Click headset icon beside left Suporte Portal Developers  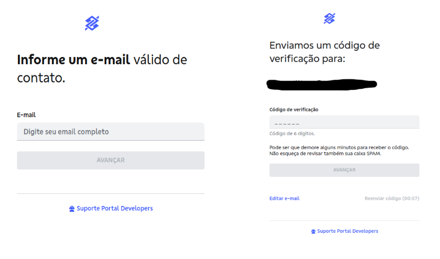pyautogui.click(x=72, y=209)
